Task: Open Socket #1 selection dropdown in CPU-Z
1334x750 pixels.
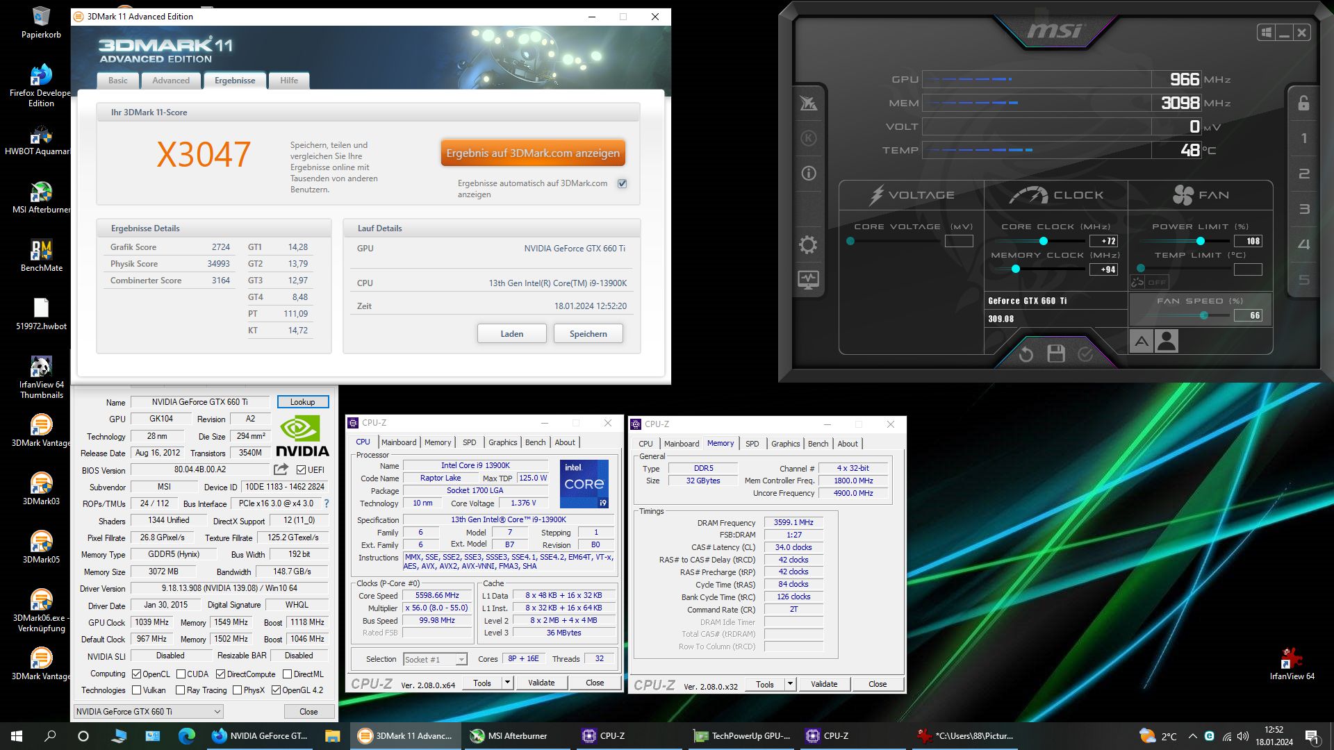Action: 435,660
